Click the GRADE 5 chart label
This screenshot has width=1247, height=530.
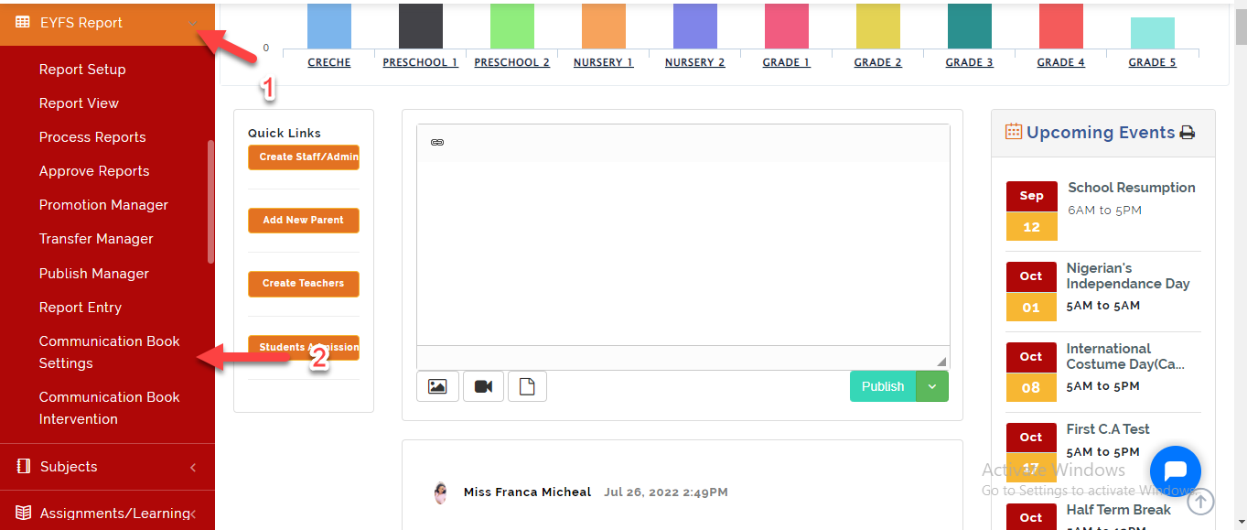(1153, 62)
